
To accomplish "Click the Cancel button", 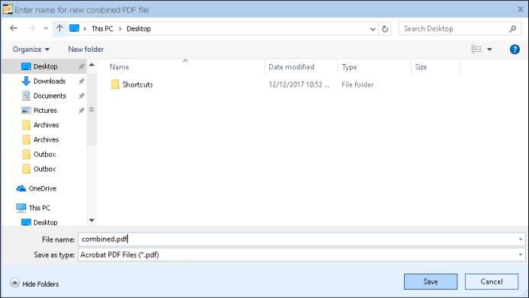I will tap(492, 281).
